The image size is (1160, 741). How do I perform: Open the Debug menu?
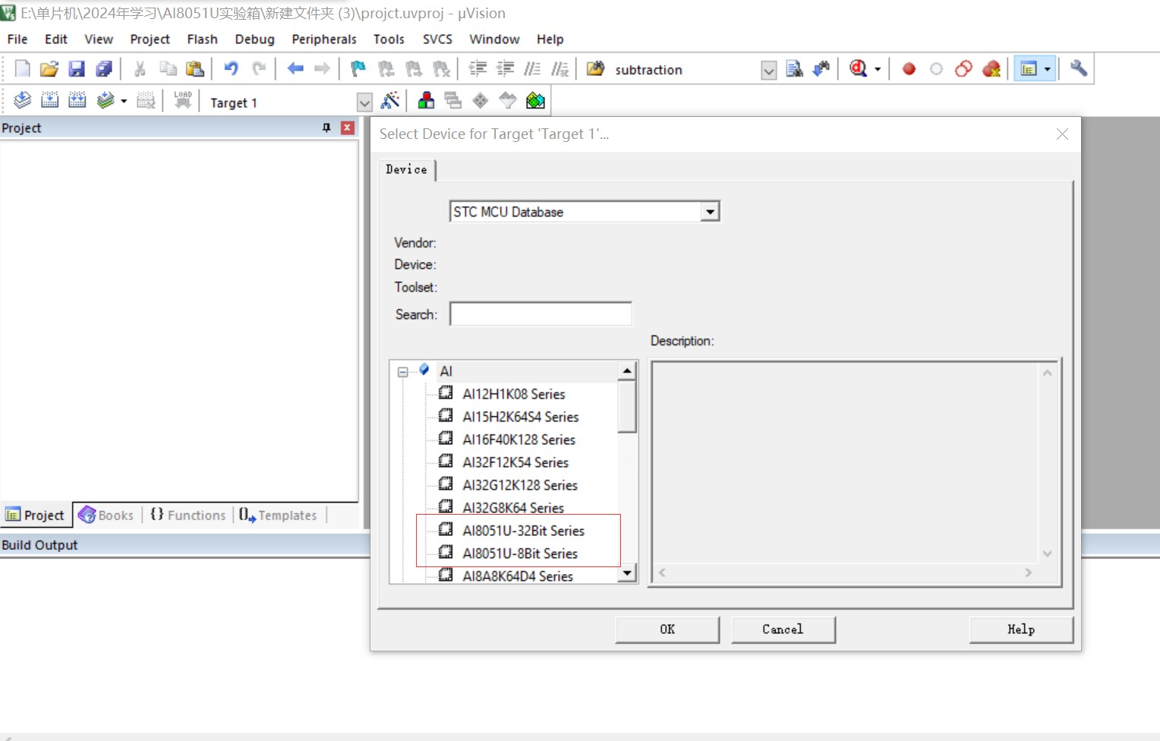coord(254,39)
